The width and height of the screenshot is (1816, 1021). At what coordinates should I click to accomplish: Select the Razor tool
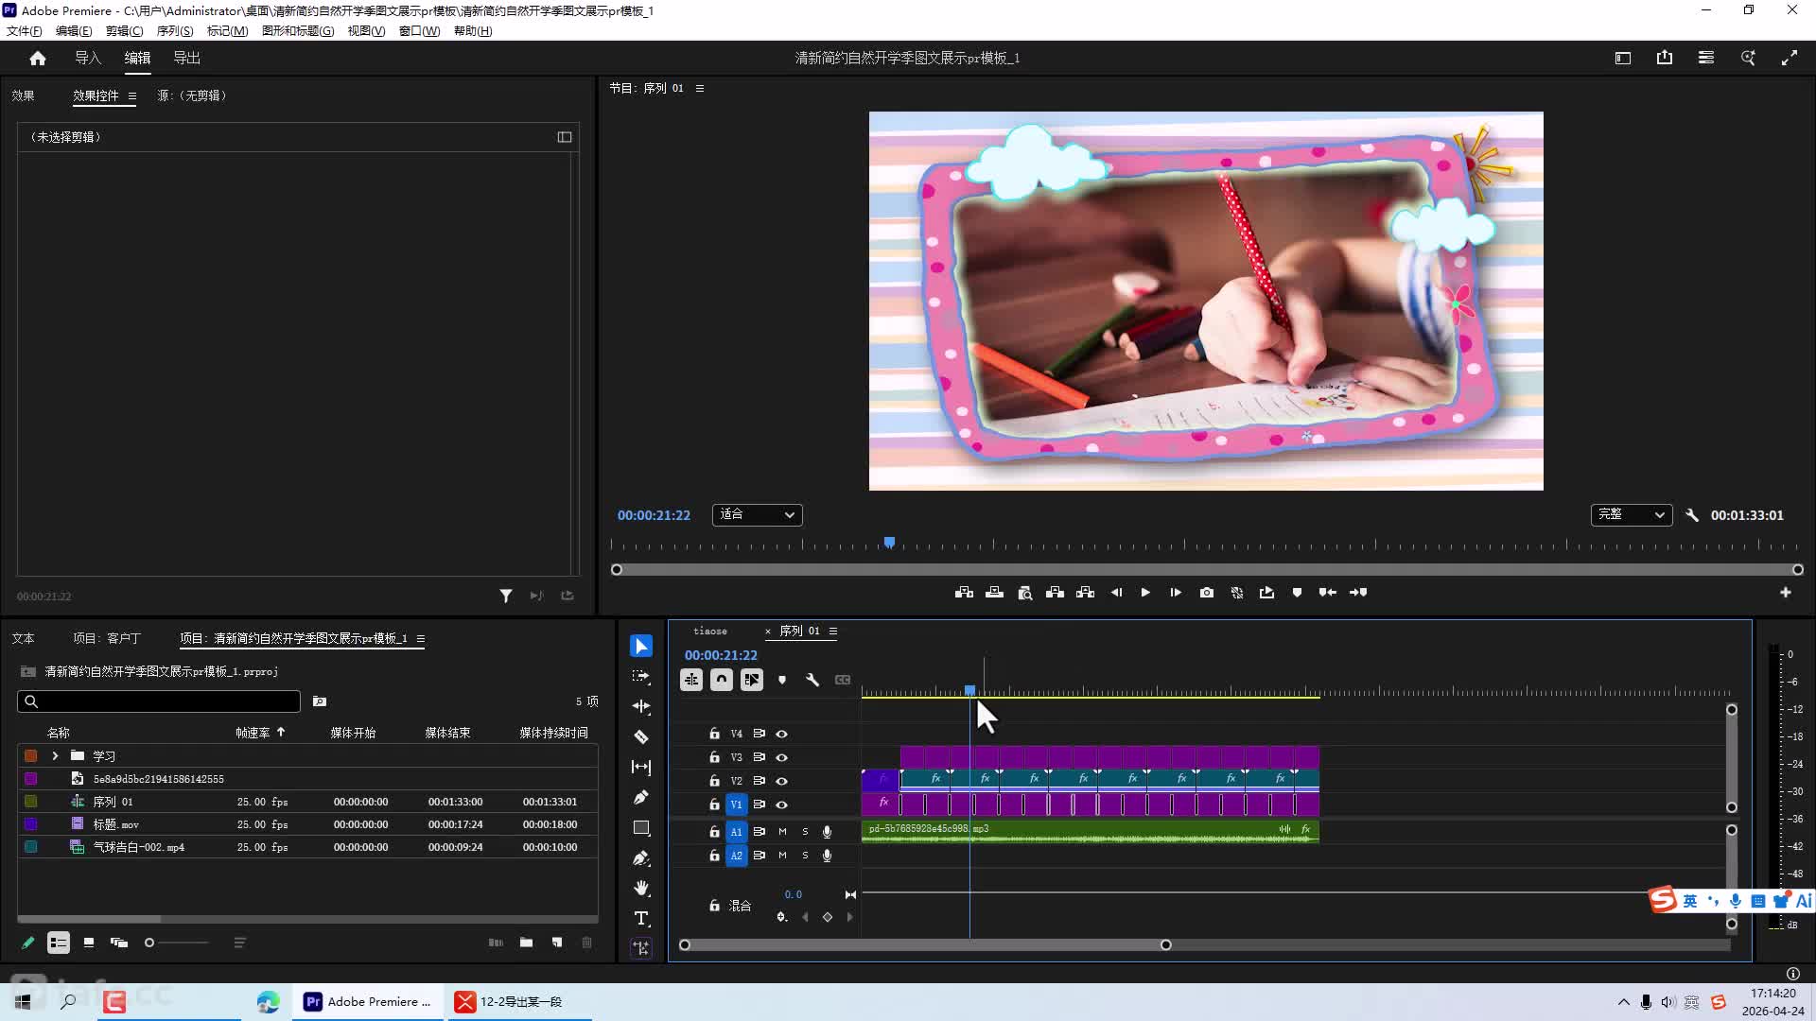(x=641, y=736)
